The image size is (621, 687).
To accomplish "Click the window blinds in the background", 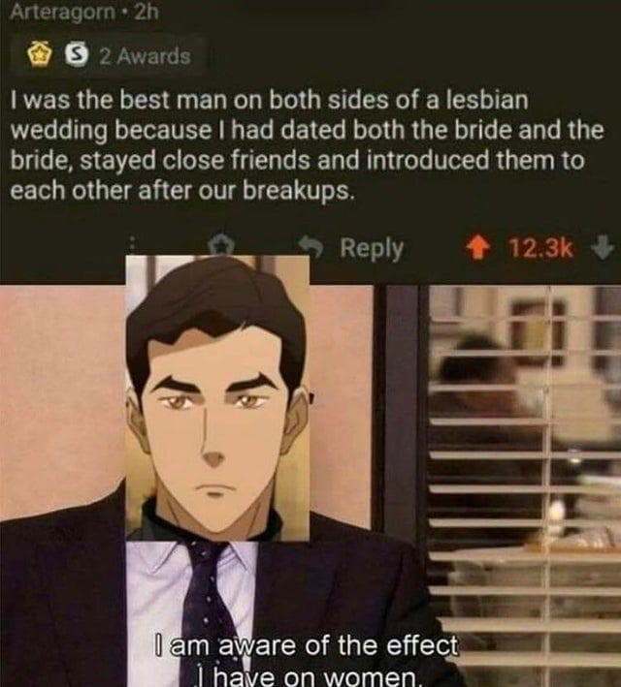I will (x=522, y=482).
